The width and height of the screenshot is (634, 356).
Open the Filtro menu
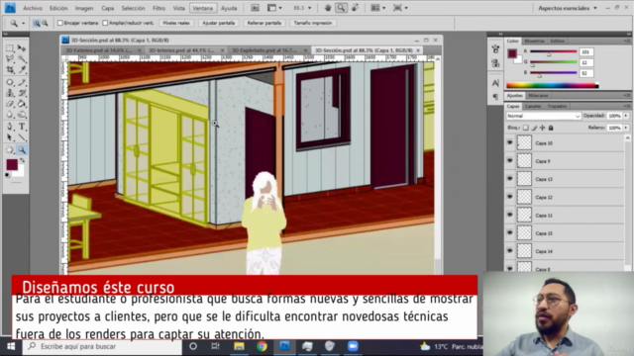pos(158,8)
